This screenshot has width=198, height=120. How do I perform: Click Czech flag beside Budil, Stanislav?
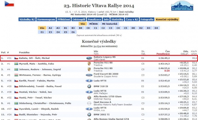[16, 115]
